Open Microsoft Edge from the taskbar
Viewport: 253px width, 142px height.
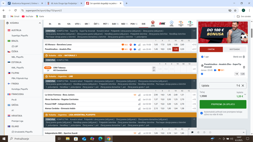point(100,139)
